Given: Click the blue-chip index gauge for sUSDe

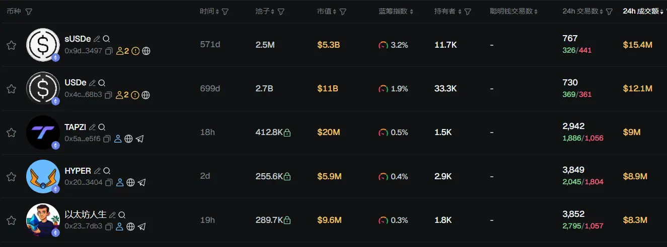Looking at the screenshot, I should click(384, 45).
